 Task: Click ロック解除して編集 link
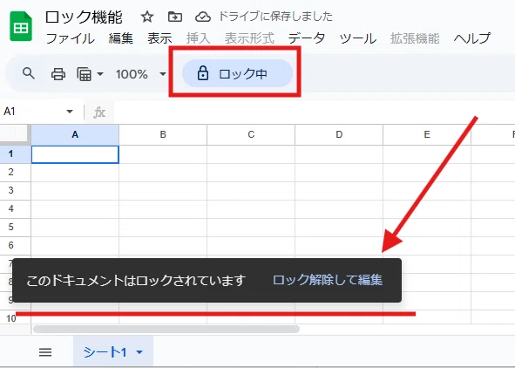tap(328, 280)
